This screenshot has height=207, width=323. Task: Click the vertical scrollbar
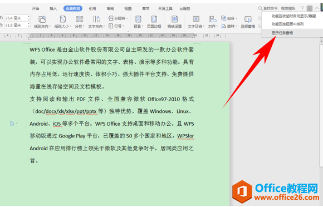321,106
